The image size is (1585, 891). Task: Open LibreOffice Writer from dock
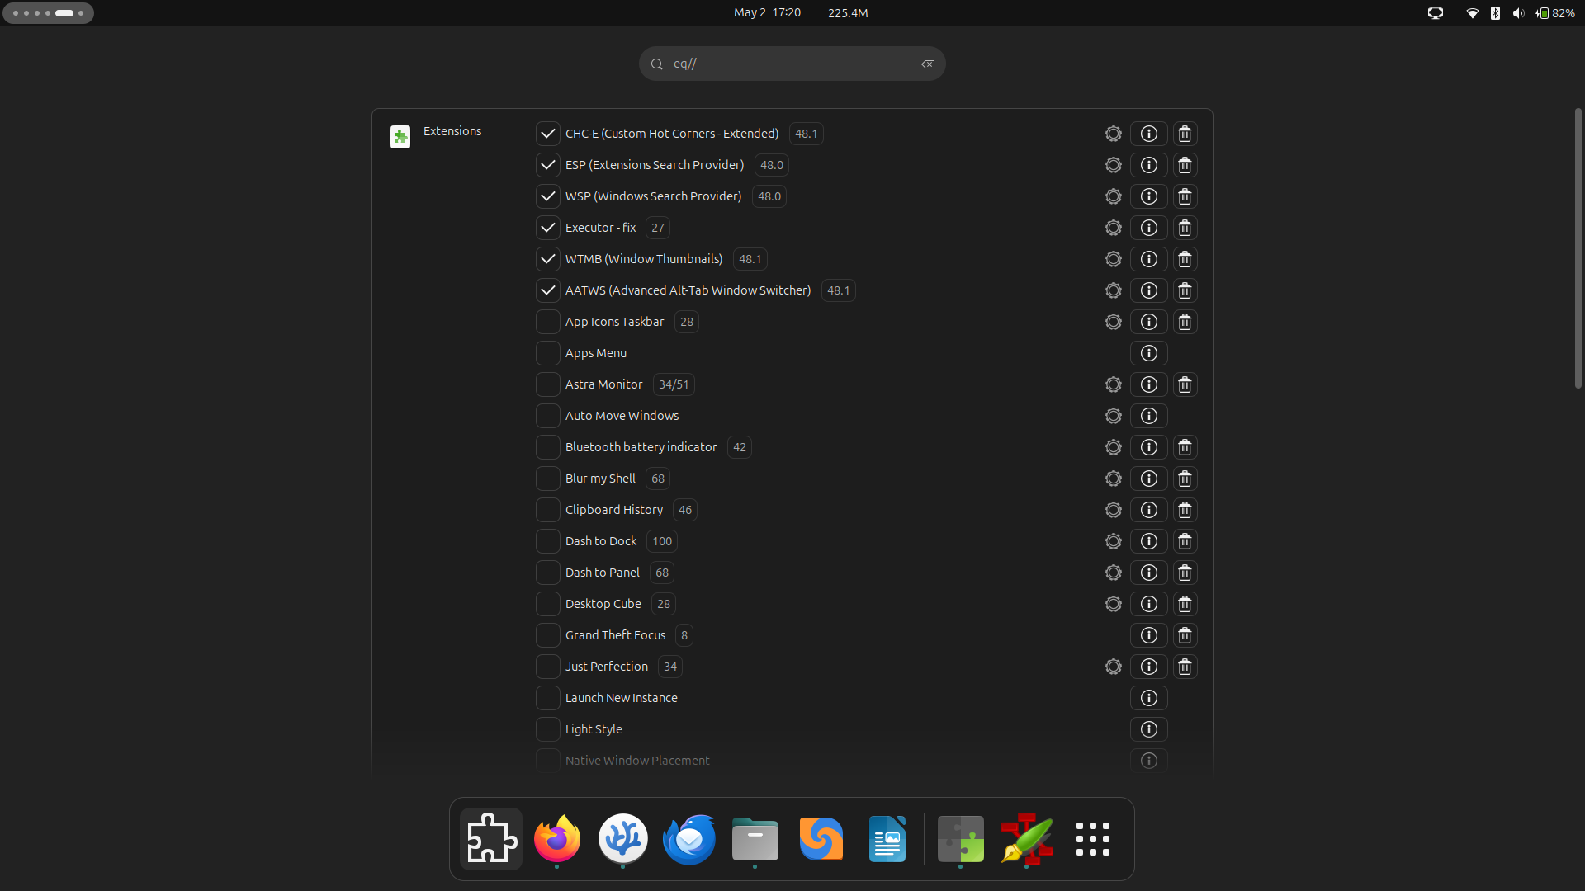(x=887, y=839)
